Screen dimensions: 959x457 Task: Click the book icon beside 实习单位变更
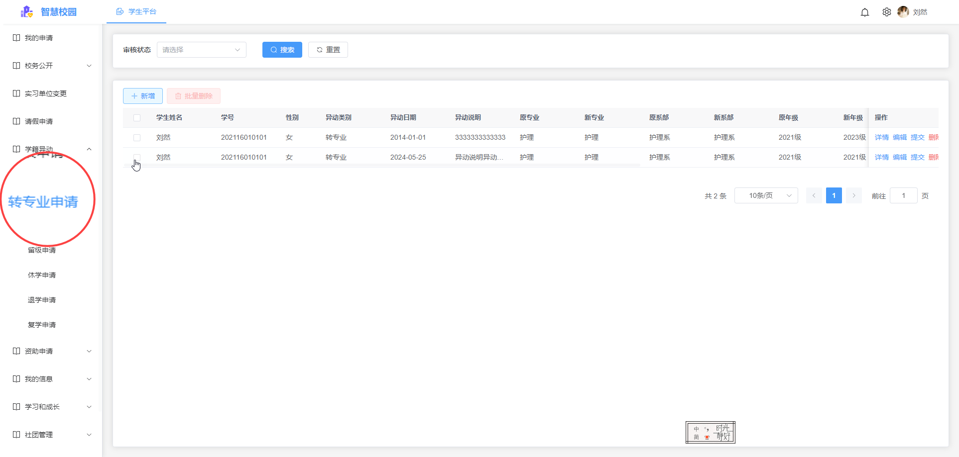pos(16,93)
